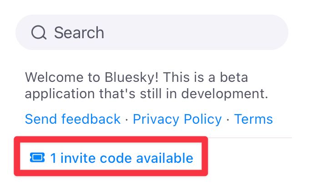
Task: Click empty right side of Search bar
Action: point(227,32)
